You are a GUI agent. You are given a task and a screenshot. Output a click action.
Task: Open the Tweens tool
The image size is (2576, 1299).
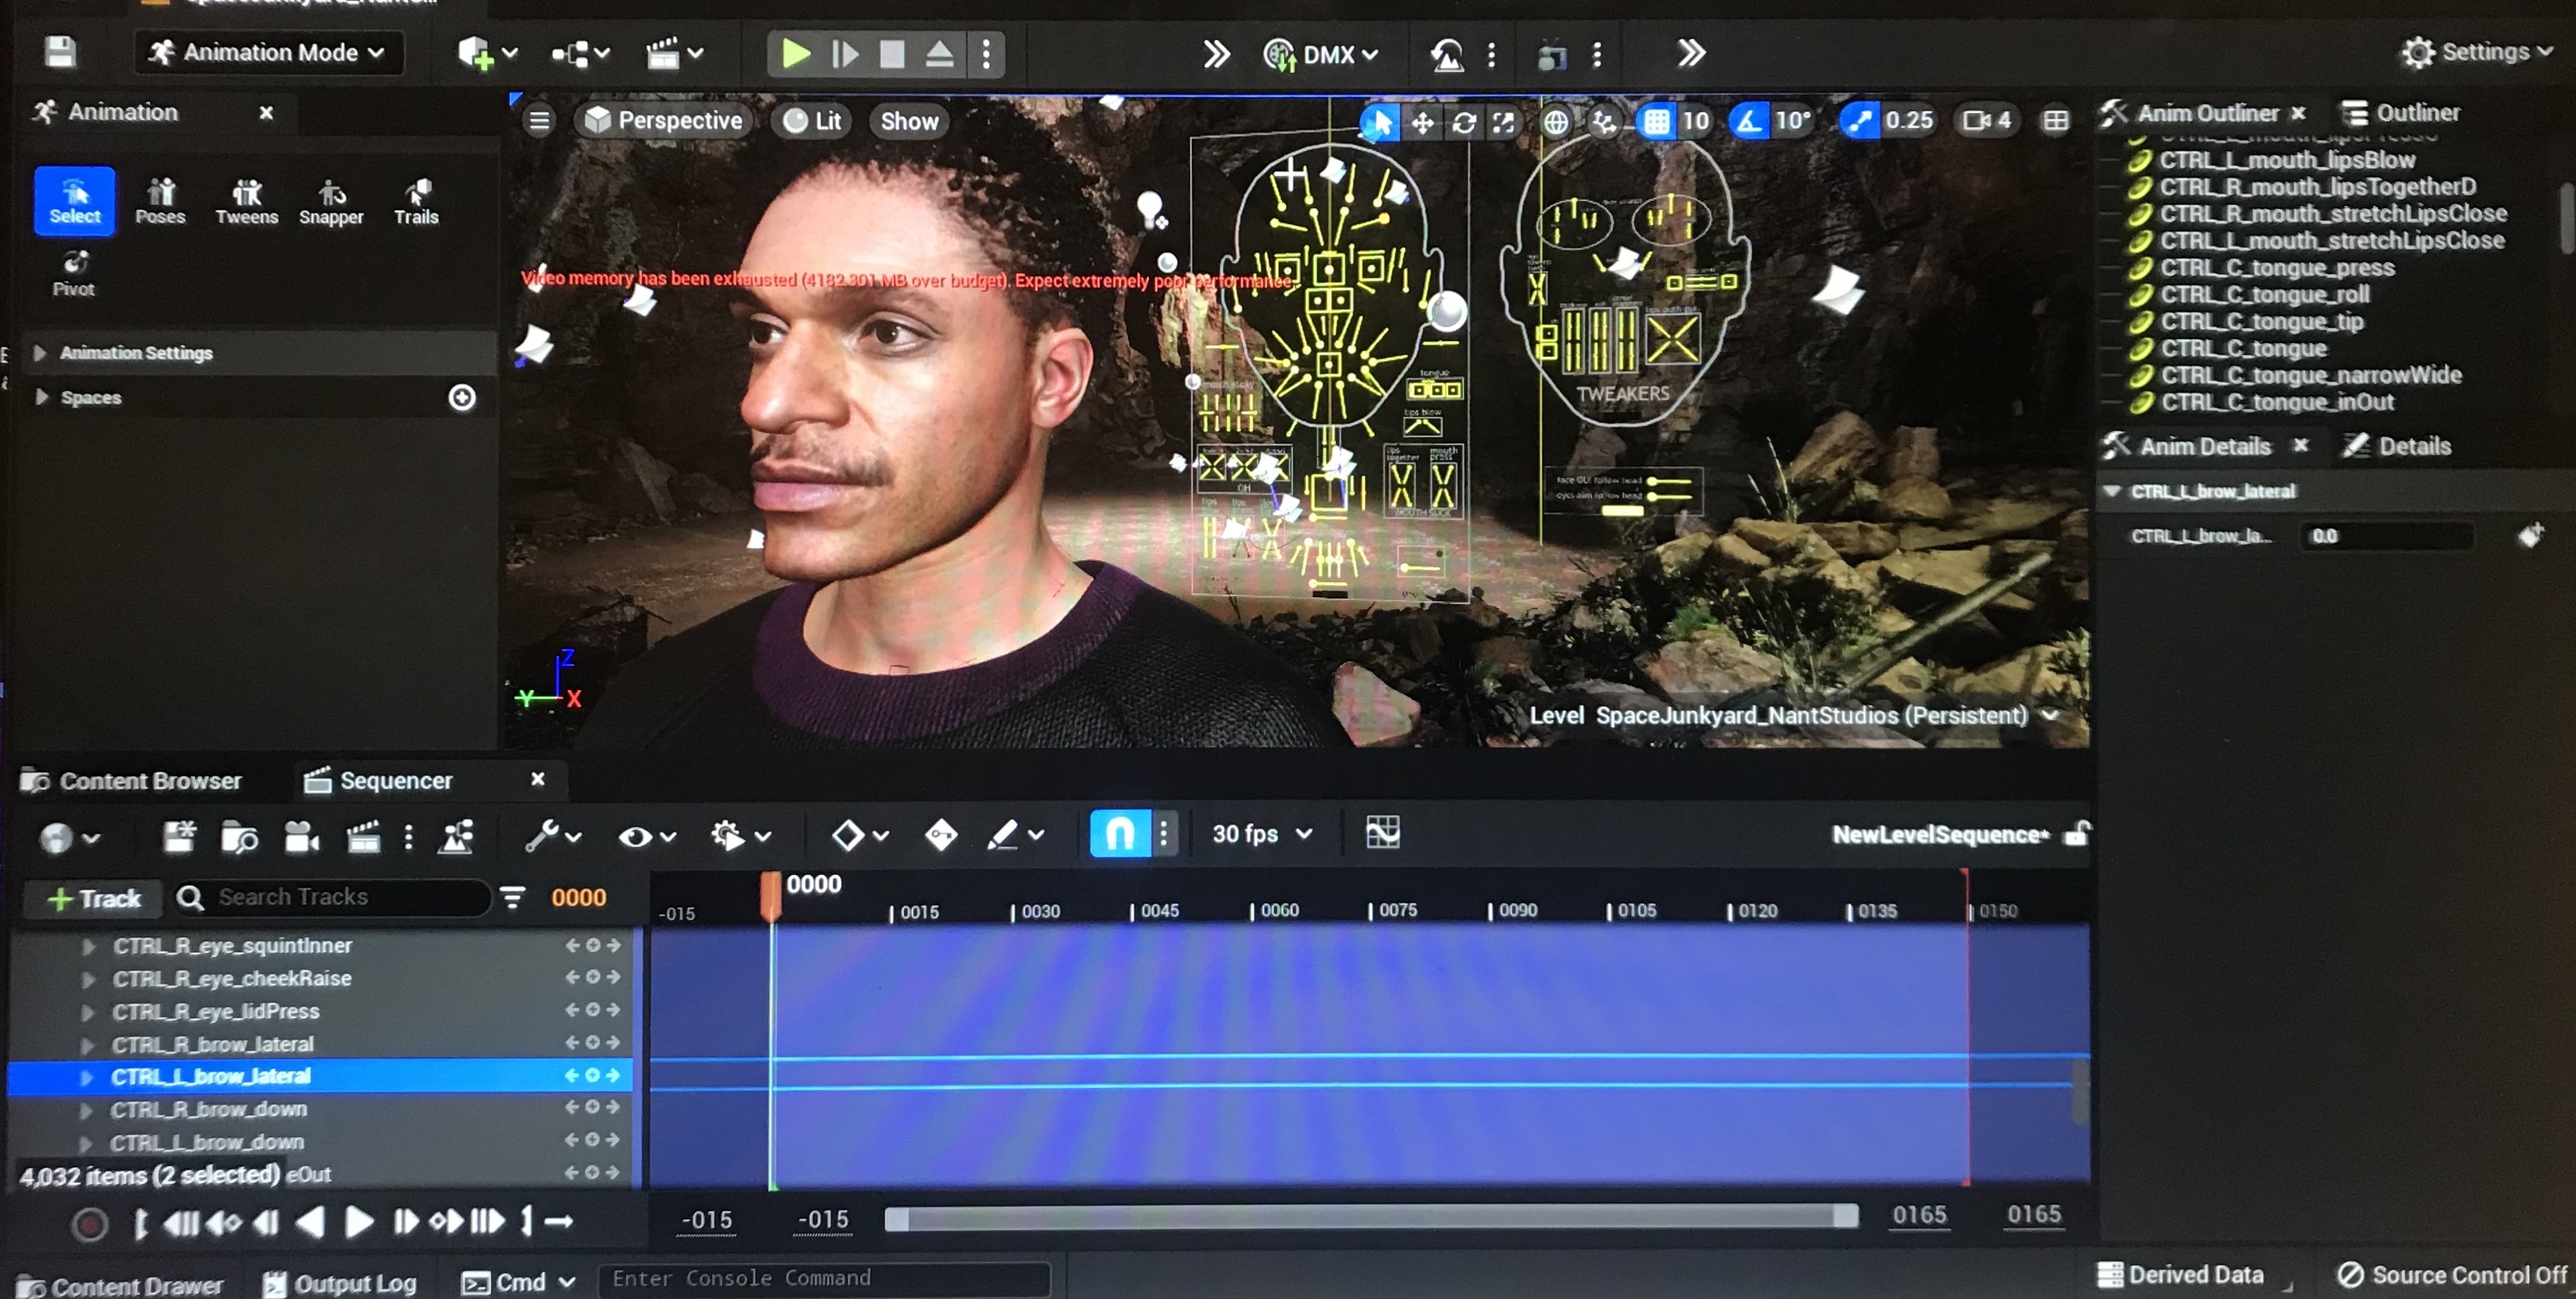click(x=246, y=200)
